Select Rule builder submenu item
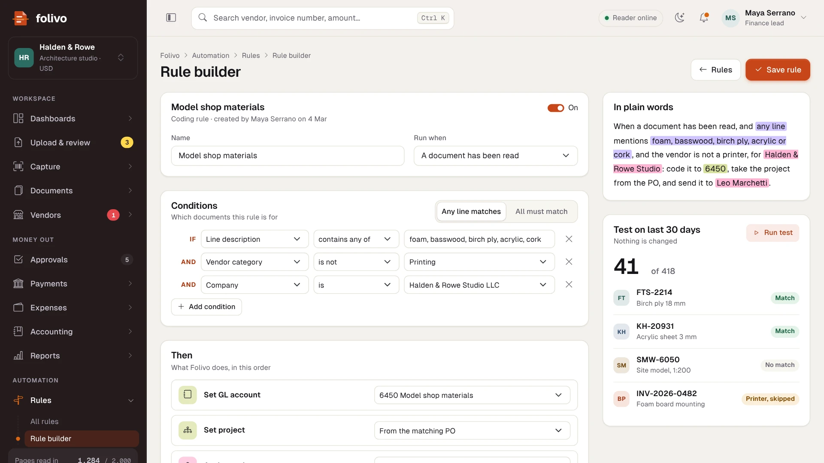Screen dimensions: 824x463 tap(82, 439)
